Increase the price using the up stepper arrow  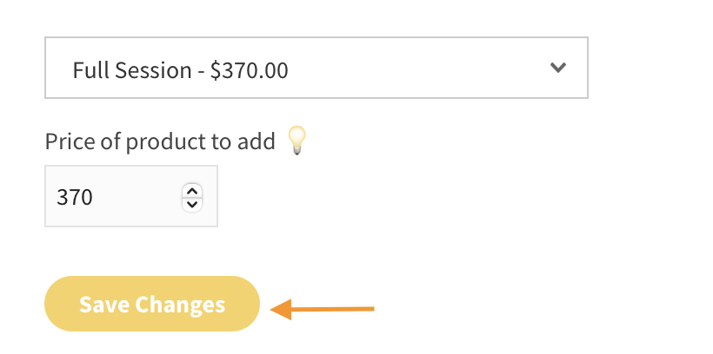[x=192, y=190]
